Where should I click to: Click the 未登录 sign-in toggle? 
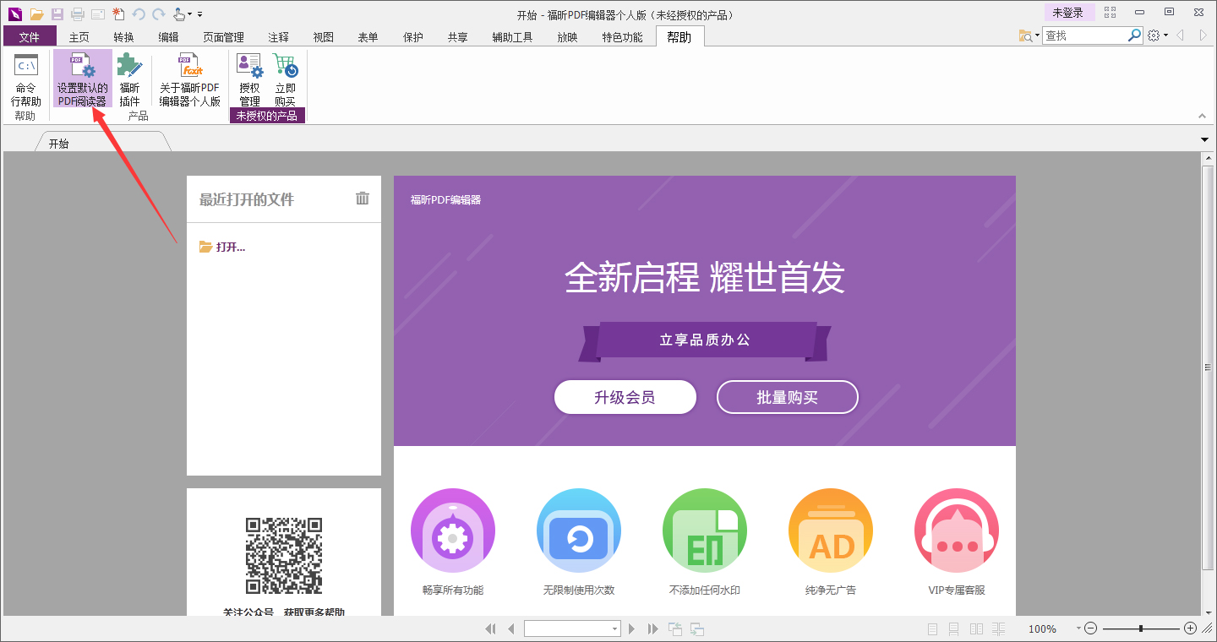[x=1070, y=12]
